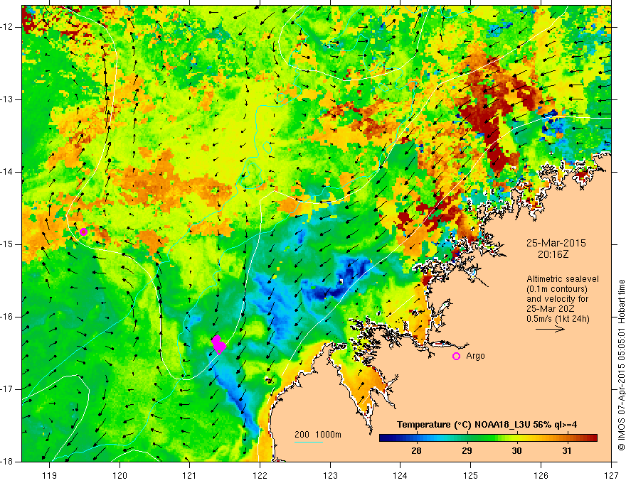The width and height of the screenshot is (626, 483).
Task: Click the magenta circle beside the Argo legend label
Action: click(x=456, y=357)
